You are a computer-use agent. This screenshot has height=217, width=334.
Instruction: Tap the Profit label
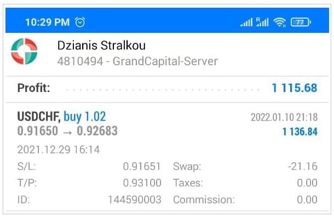33,88
